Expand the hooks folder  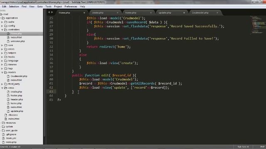click(x=2, y=57)
